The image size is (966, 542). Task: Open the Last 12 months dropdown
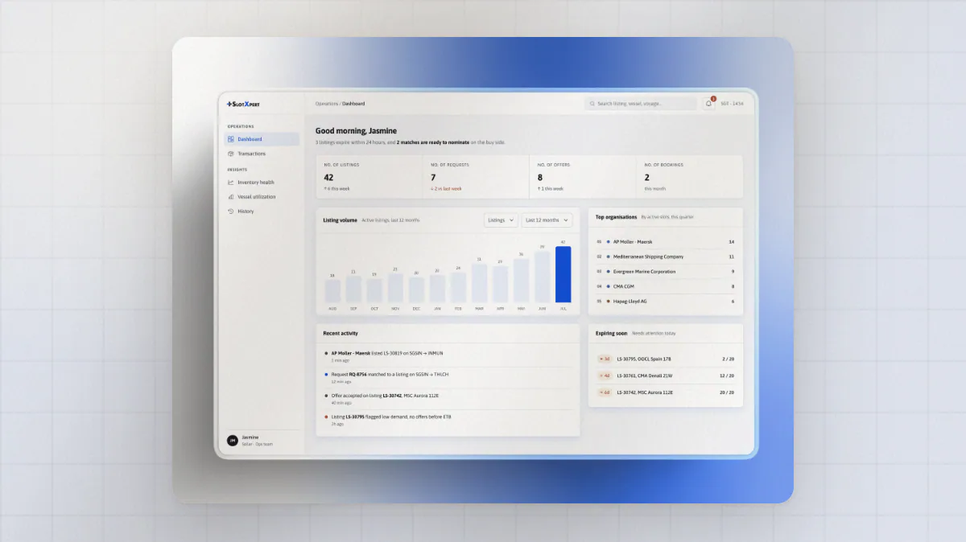[547, 220]
